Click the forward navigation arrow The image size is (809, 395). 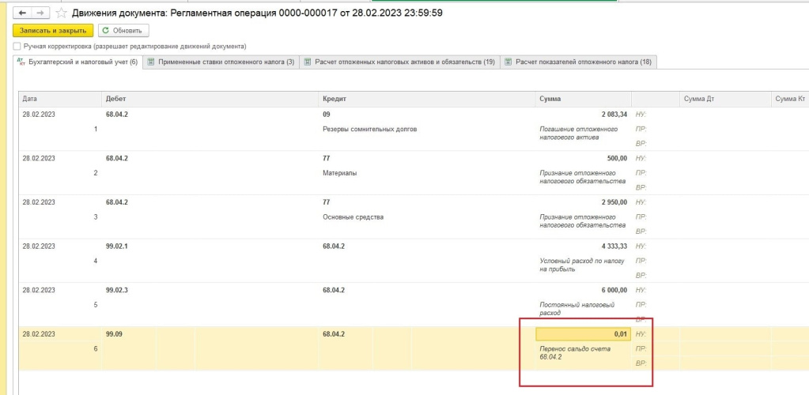click(x=40, y=13)
